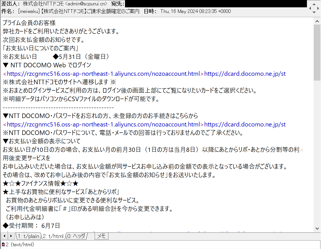
Task: Click the text （お申し込みは）
Action: pos(25,217)
